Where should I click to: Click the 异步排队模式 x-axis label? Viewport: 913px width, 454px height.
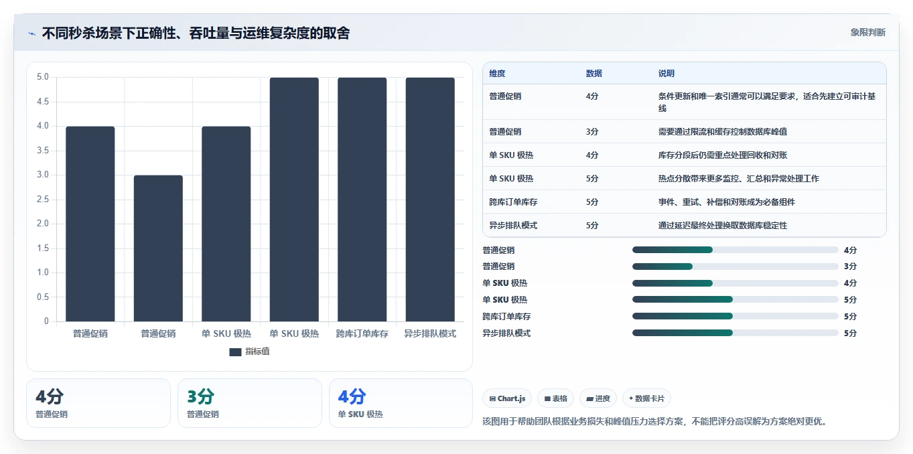(430, 333)
